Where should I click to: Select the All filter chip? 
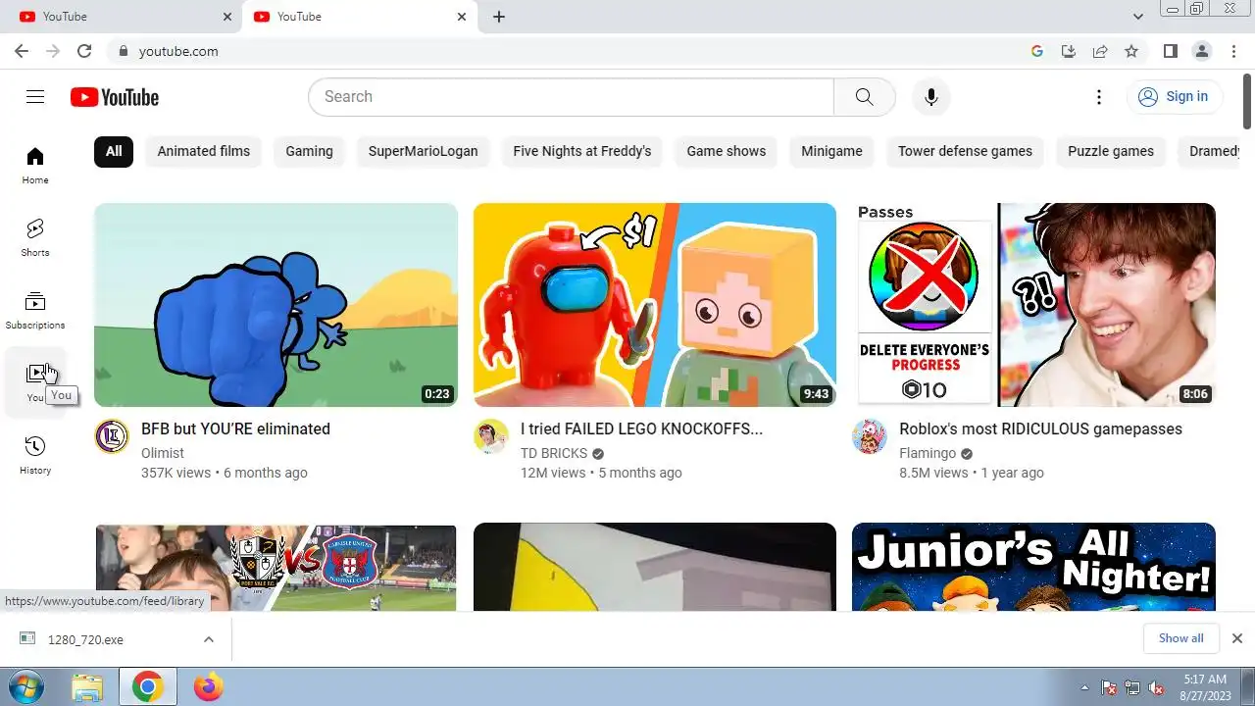tap(114, 151)
